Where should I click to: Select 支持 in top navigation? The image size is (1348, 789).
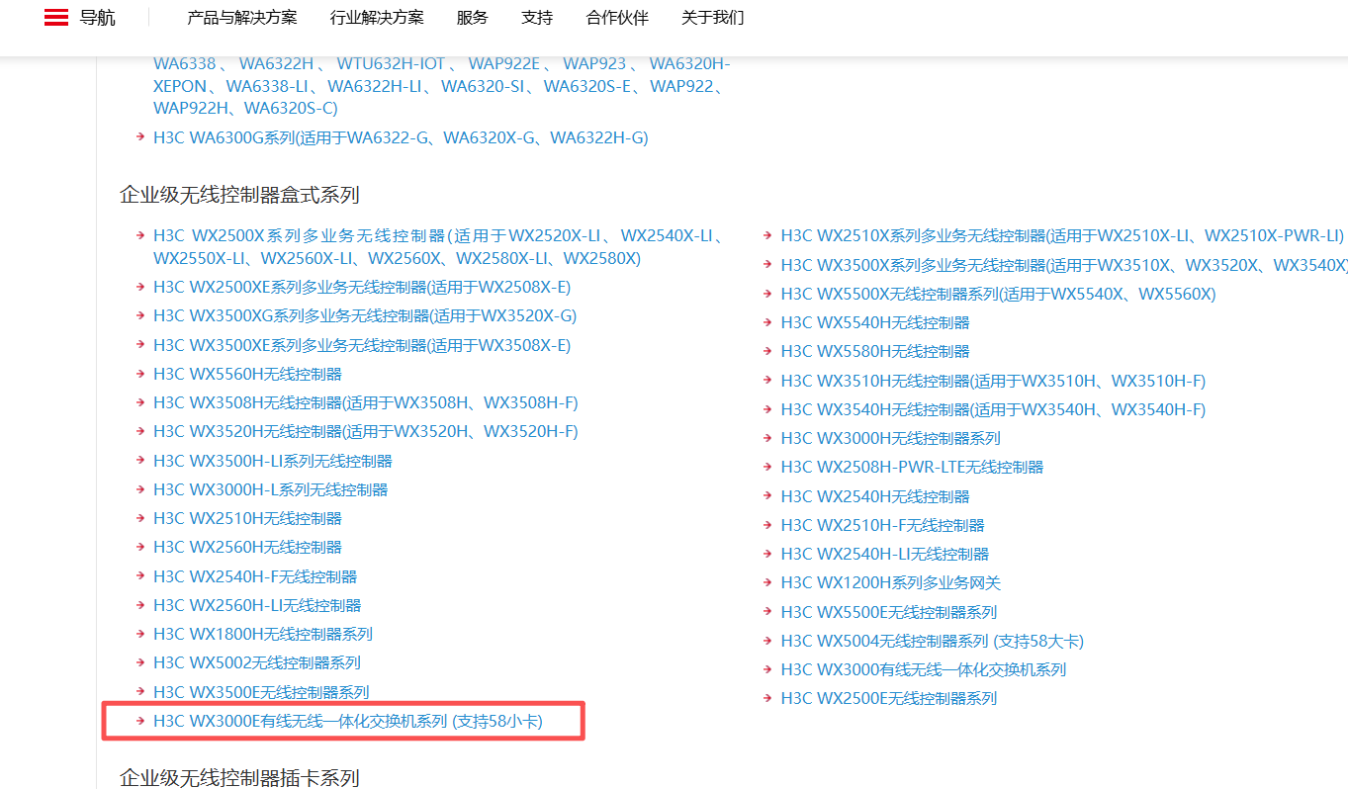[x=537, y=17]
